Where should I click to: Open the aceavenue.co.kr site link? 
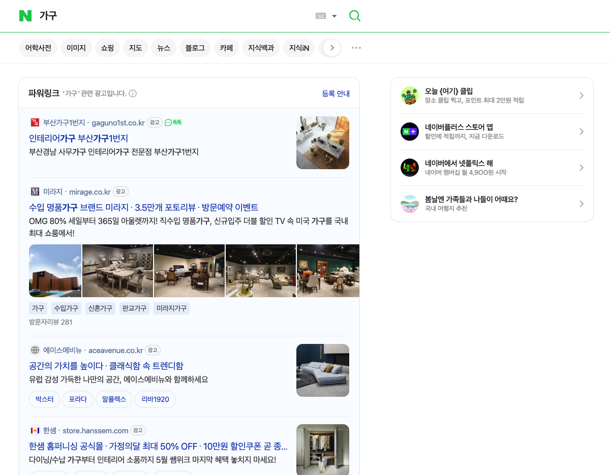(x=116, y=350)
